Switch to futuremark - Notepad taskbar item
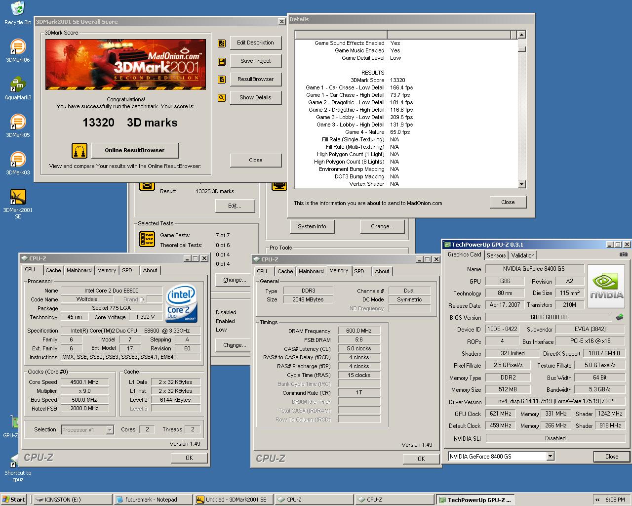Image resolution: width=632 pixels, height=506 pixels. click(153, 500)
